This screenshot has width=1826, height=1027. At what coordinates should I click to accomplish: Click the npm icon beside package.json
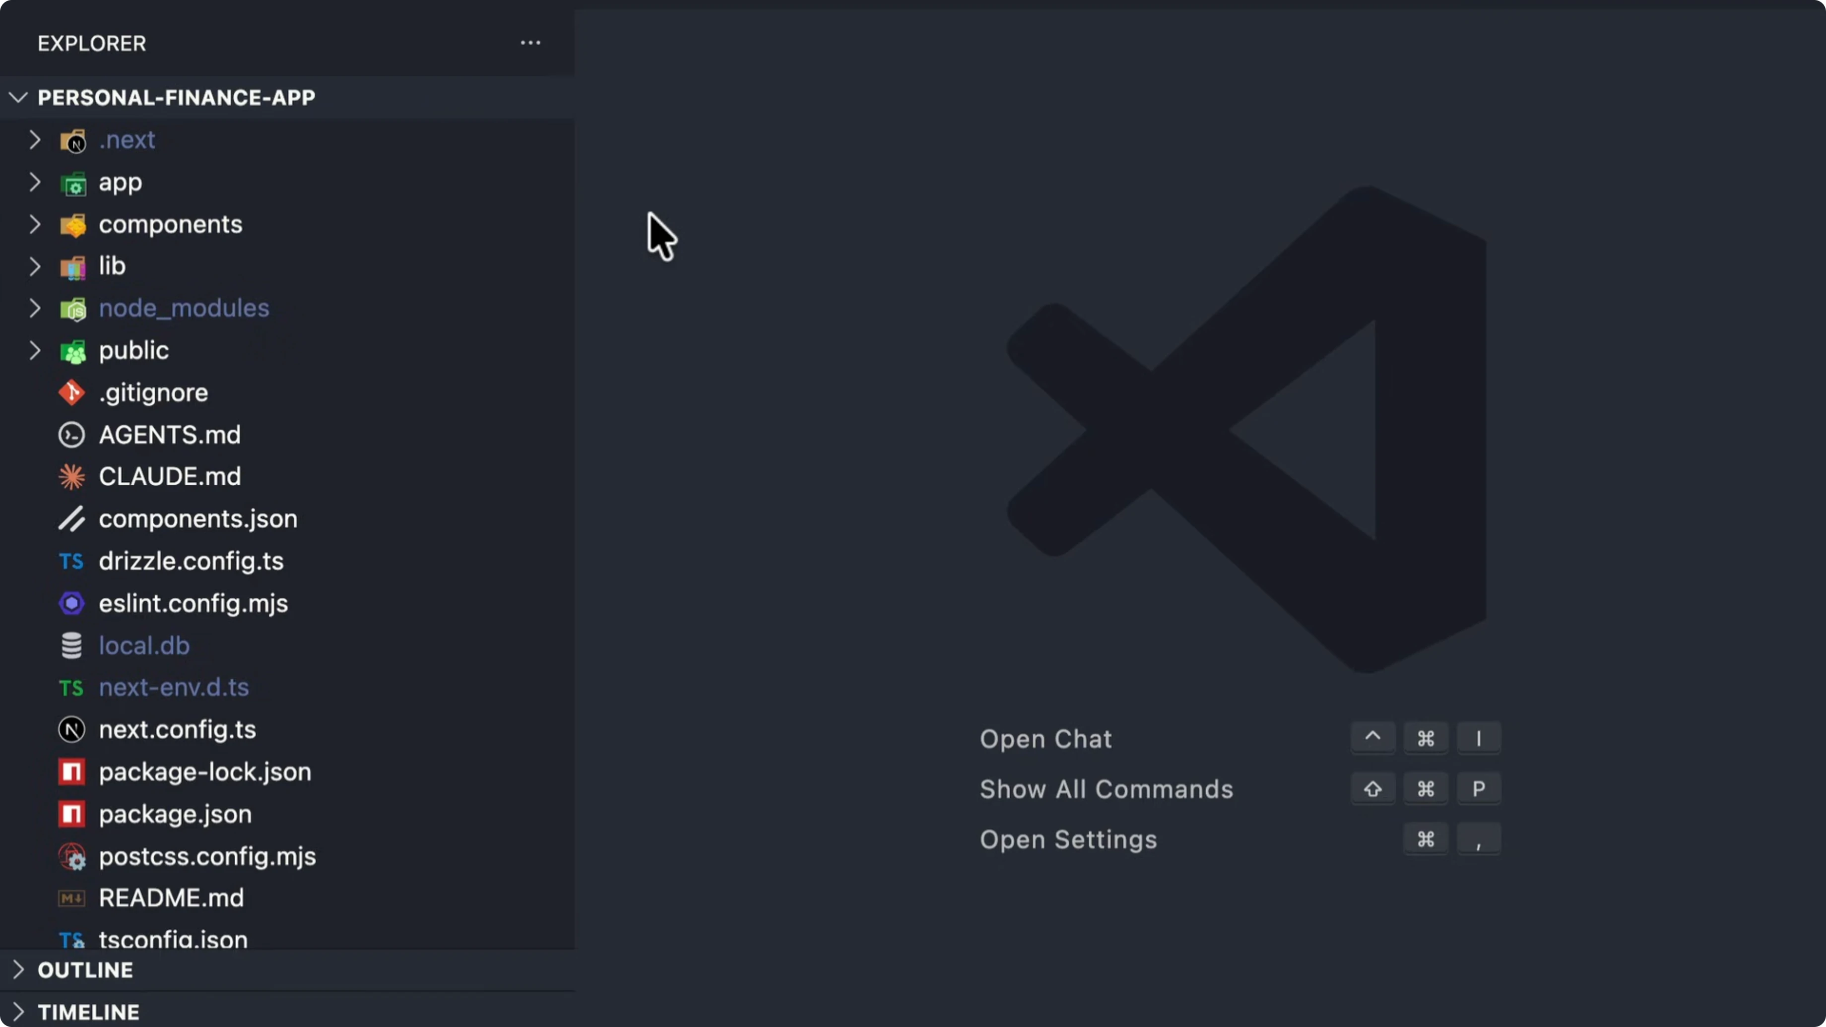point(71,814)
